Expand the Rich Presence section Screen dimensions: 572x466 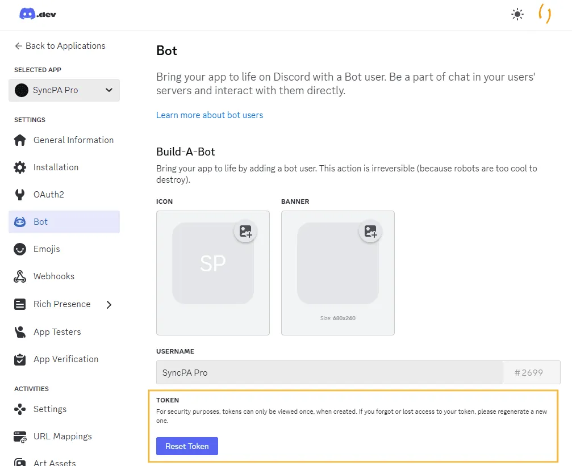click(x=108, y=304)
